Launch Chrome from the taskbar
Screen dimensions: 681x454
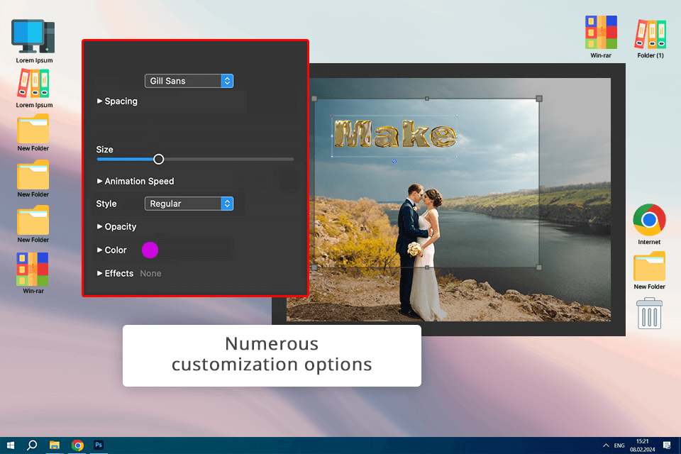(x=78, y=445)
